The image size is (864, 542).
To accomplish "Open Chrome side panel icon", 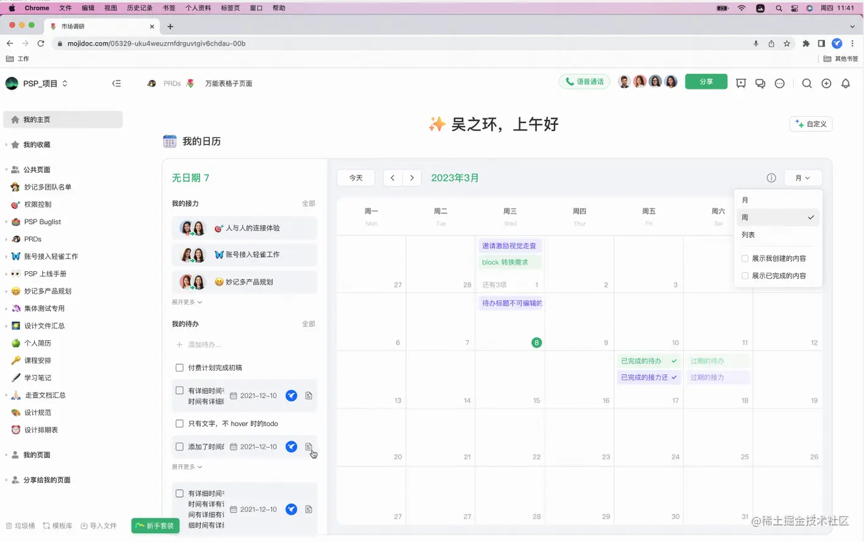I will click(x=821, y=43).
